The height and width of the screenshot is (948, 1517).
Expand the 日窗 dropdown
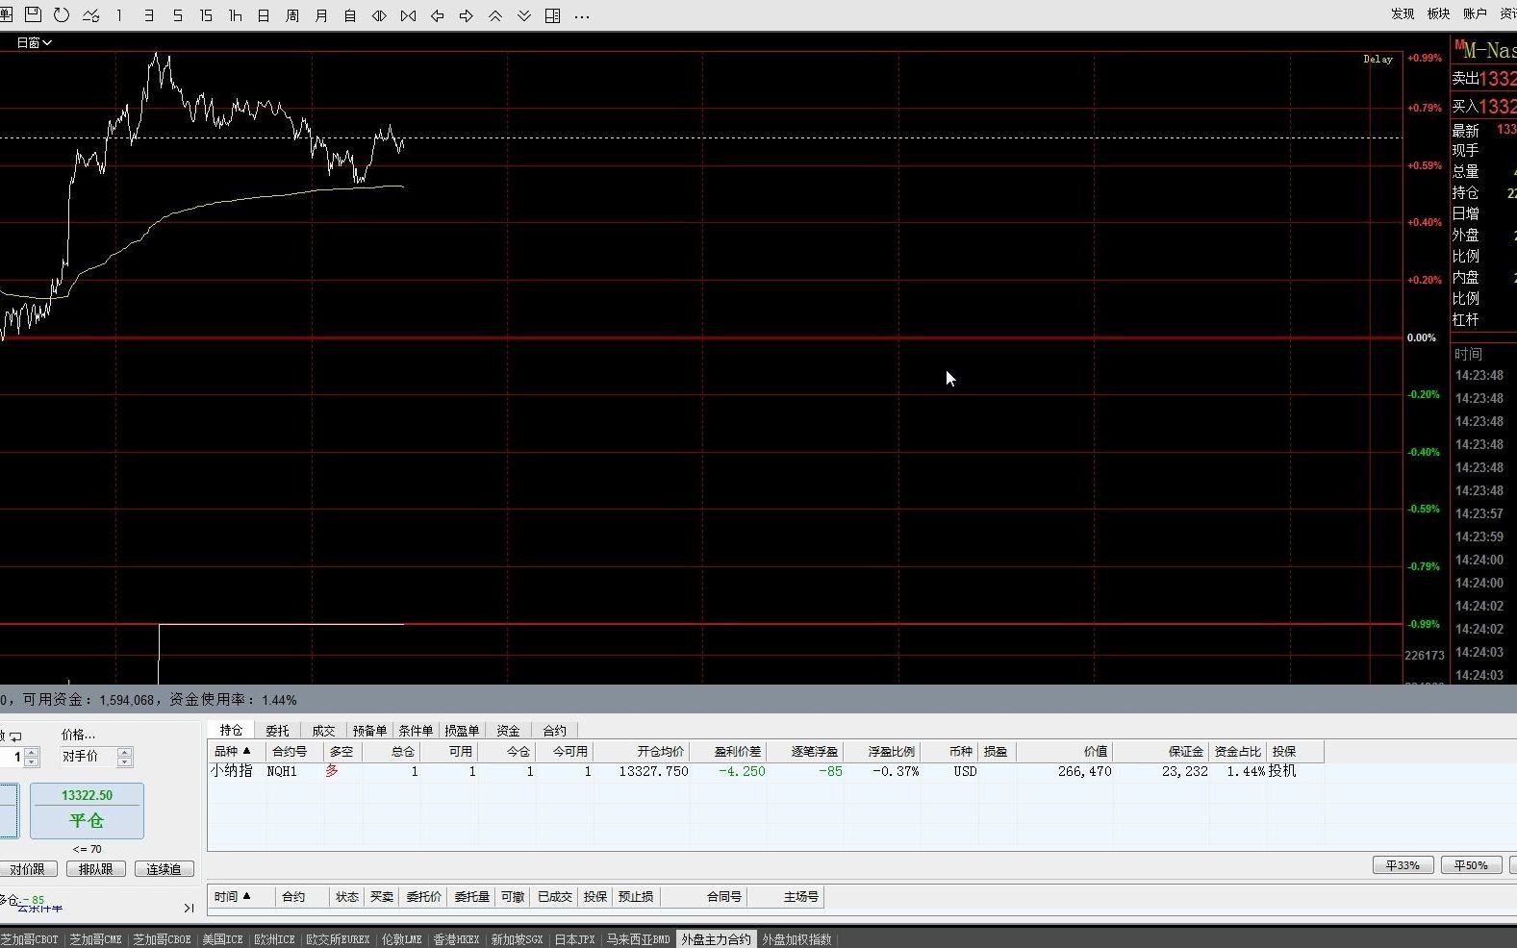point(34,42)
